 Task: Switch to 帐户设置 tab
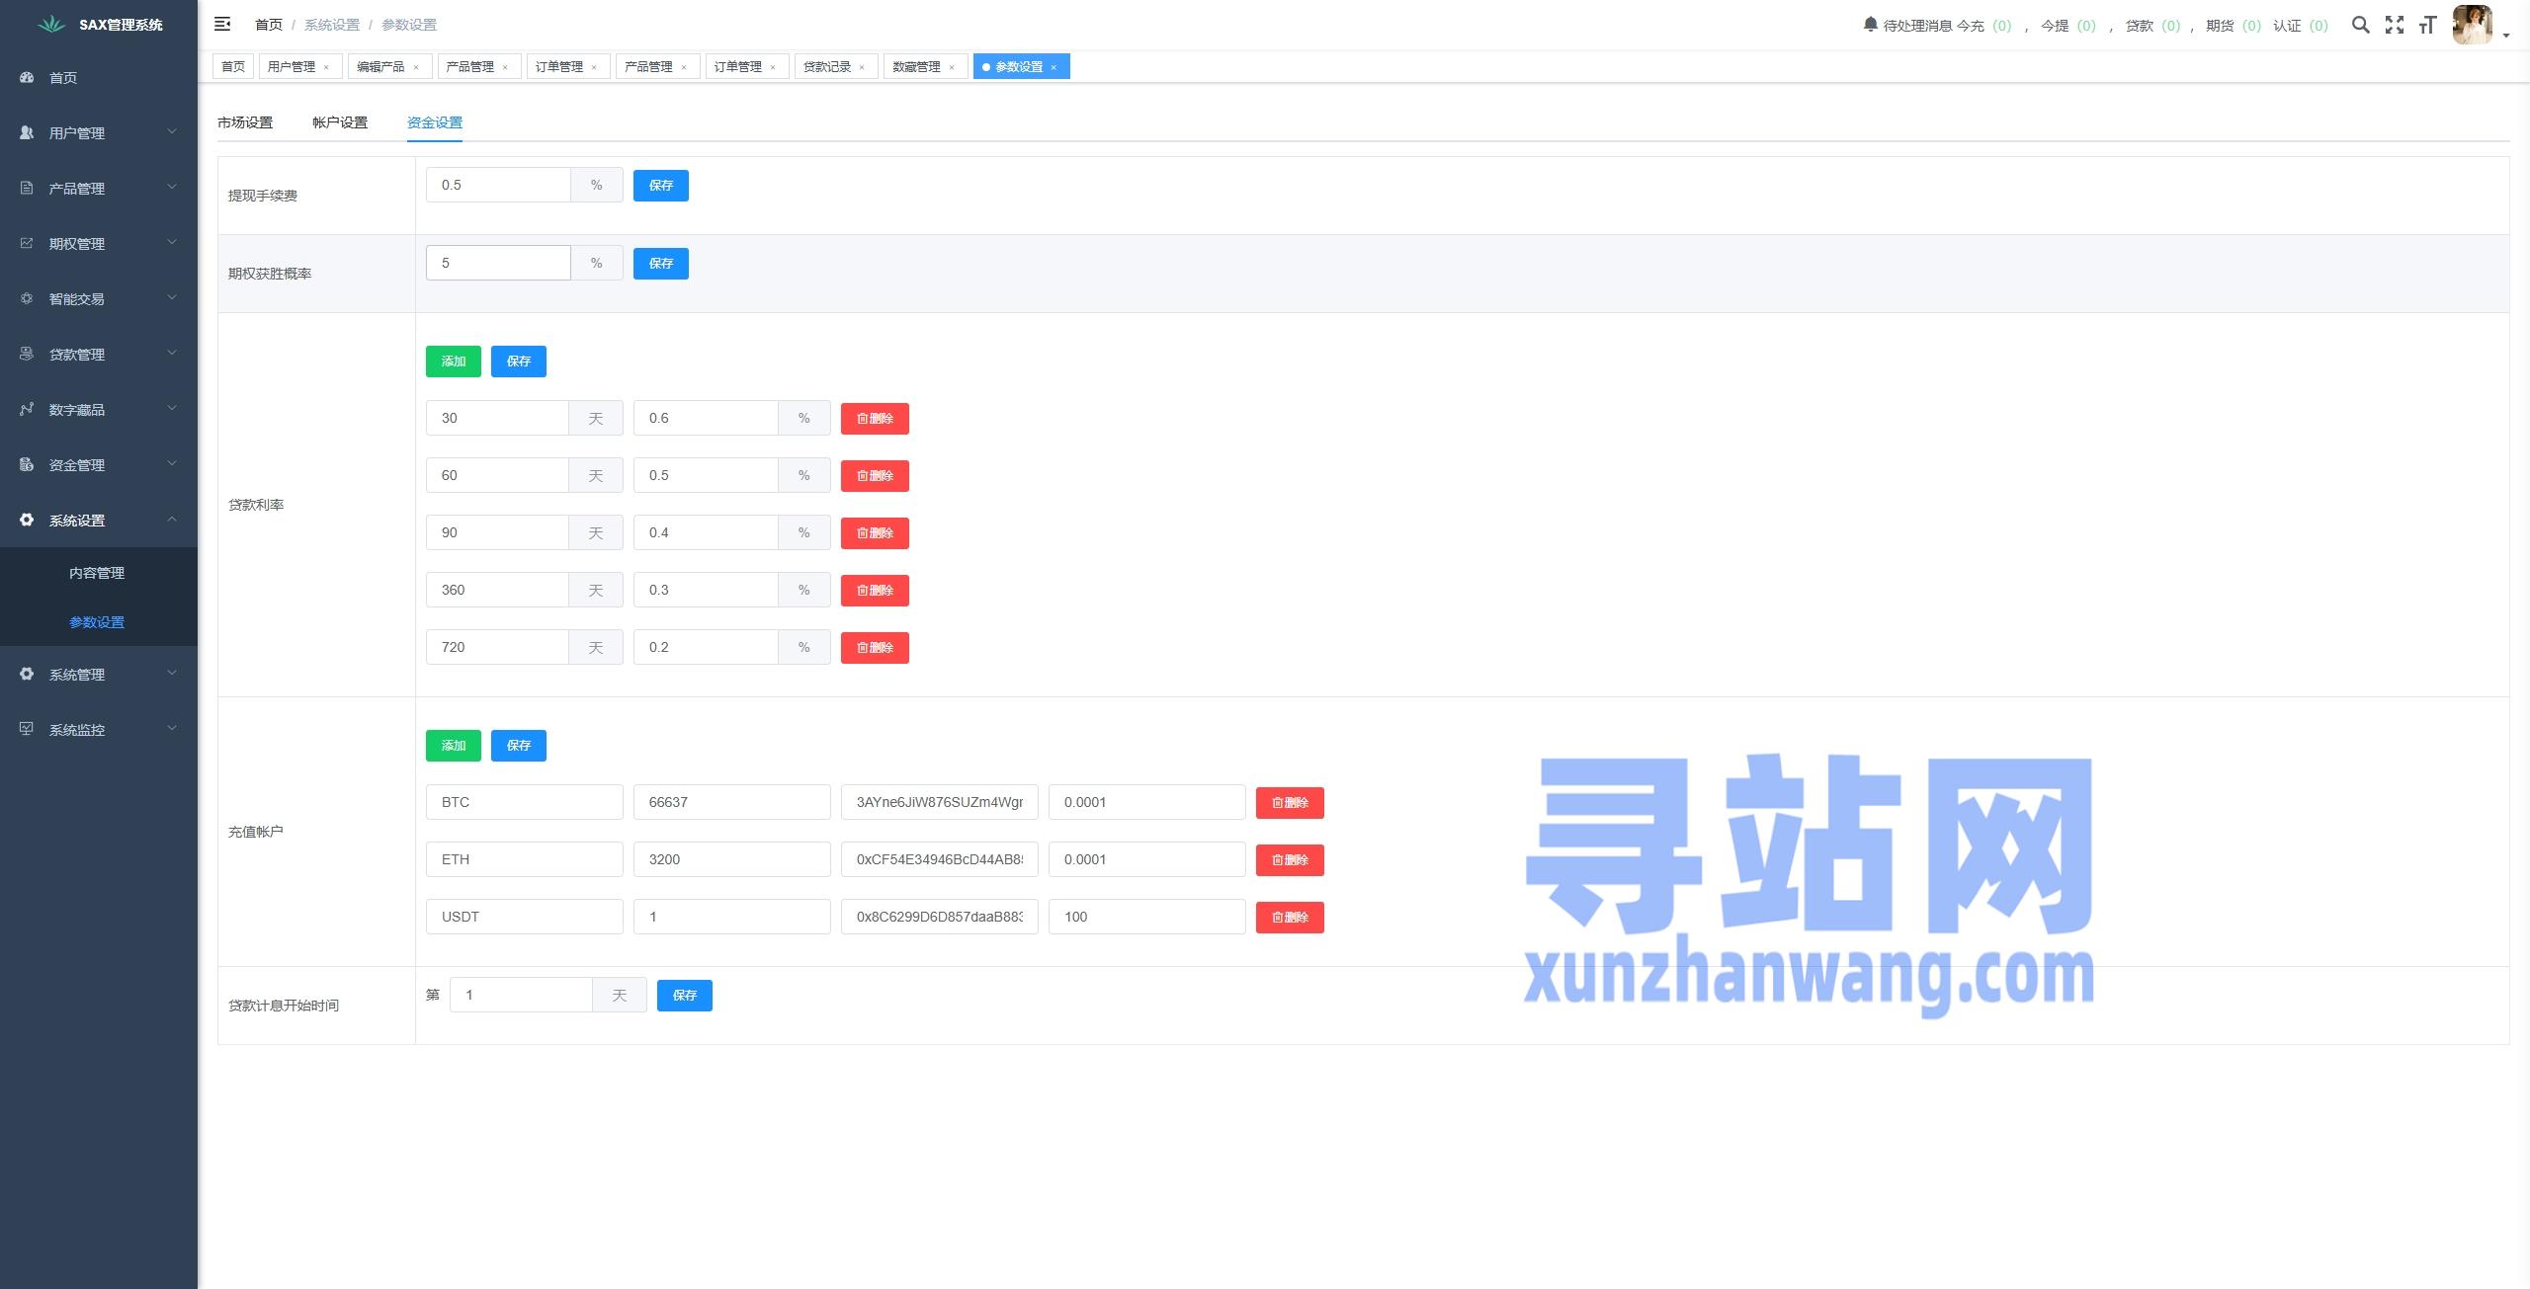(x=340, y=122)
